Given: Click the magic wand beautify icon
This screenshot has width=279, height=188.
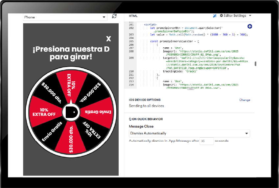Looking at the screenshot, I should (x=215, y=16).
